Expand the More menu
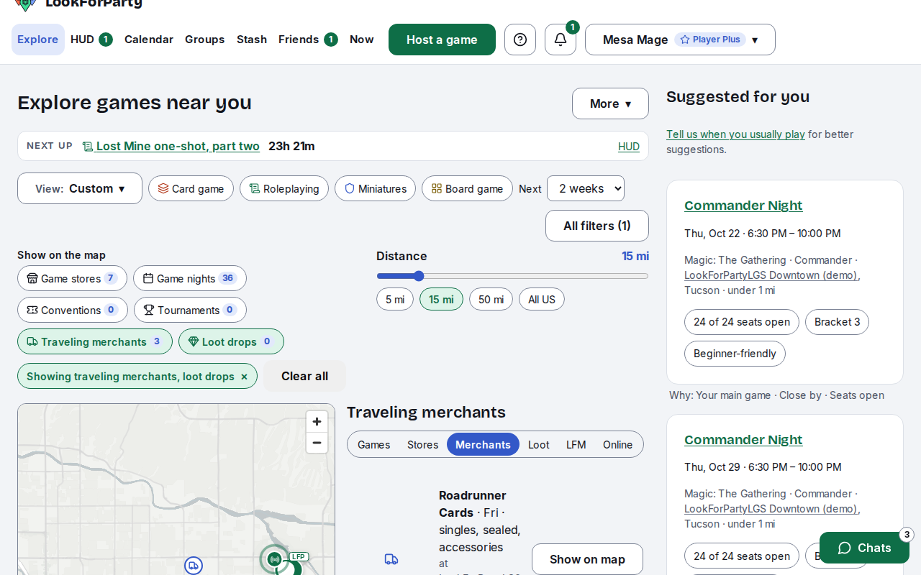Image resolution: width=921 pixels, height=575 pixels. pyautogui.click(x=610, y=103)
